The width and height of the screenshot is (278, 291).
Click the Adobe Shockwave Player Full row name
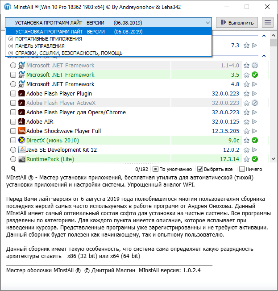pos(63,131)
